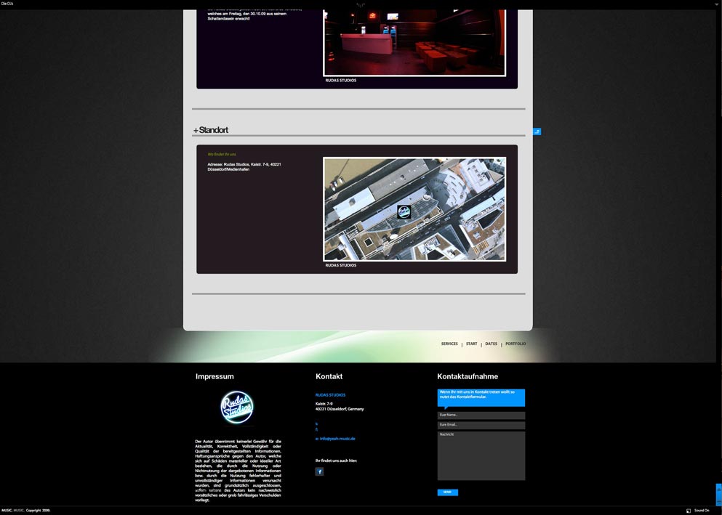Open the START navigation link

point(471,344)
